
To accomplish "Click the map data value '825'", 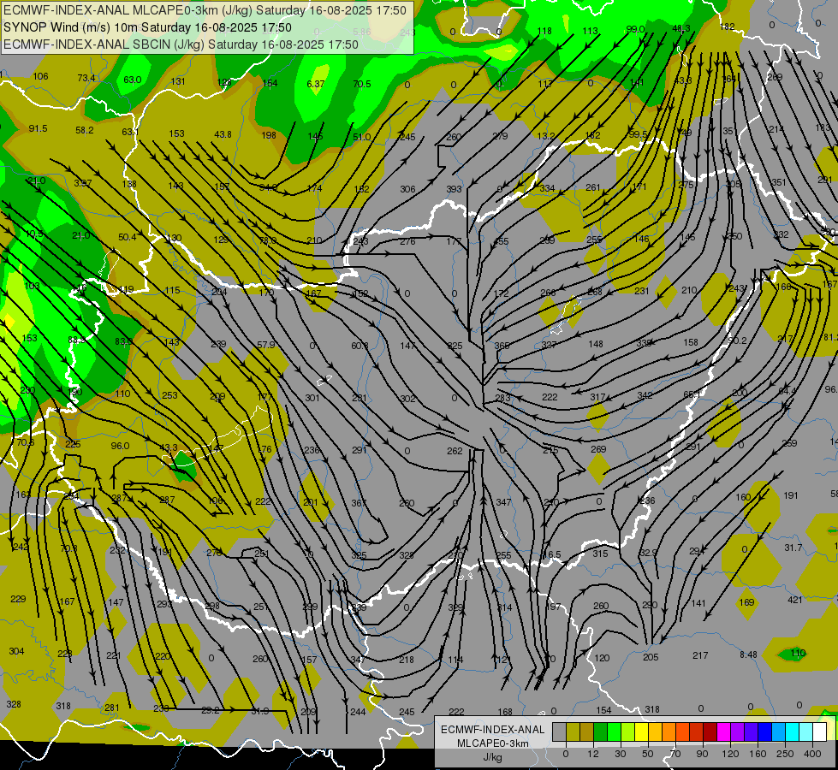I will [455, 346].
